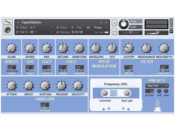Screen dimensions: 175x131
Task: Mute the instrument with M button
Action: [x=114, y=32]
